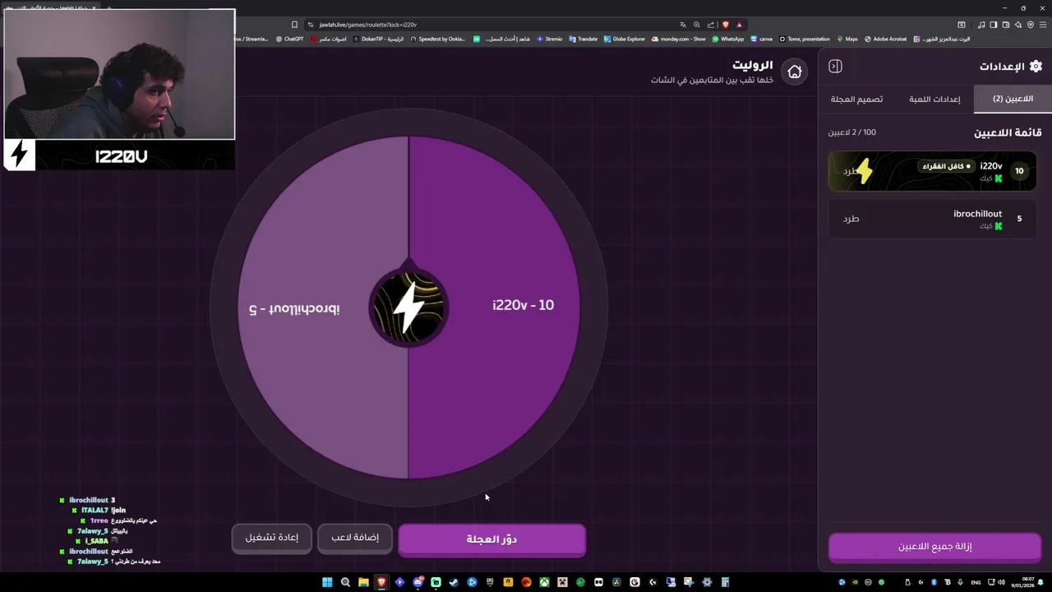Open notifications bell in system tray
Viewport: 1052px width, 592px height.
pos(1042,582)
